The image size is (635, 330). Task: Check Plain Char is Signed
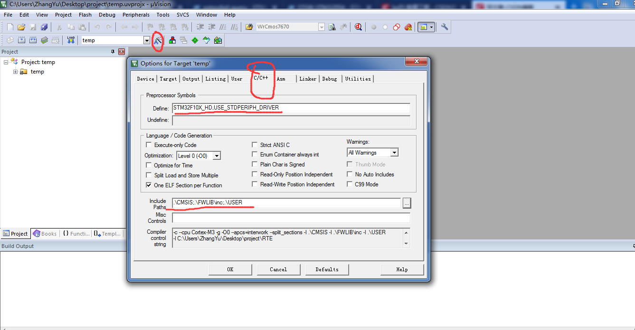coord(255,165)
